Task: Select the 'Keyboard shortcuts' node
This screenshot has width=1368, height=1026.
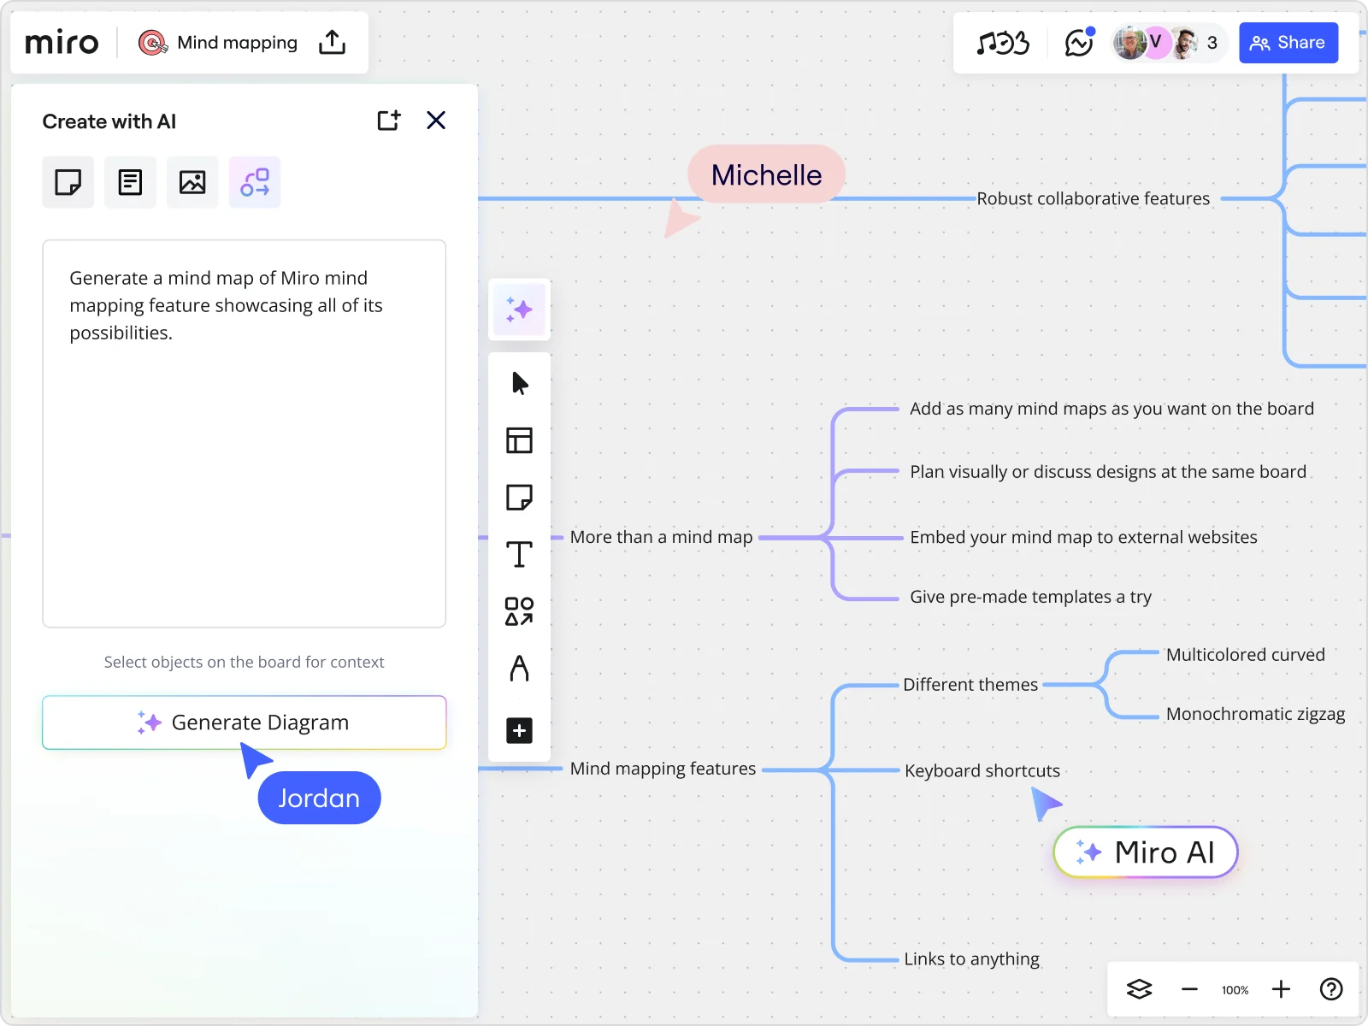Action: click(x=982, y=771)
